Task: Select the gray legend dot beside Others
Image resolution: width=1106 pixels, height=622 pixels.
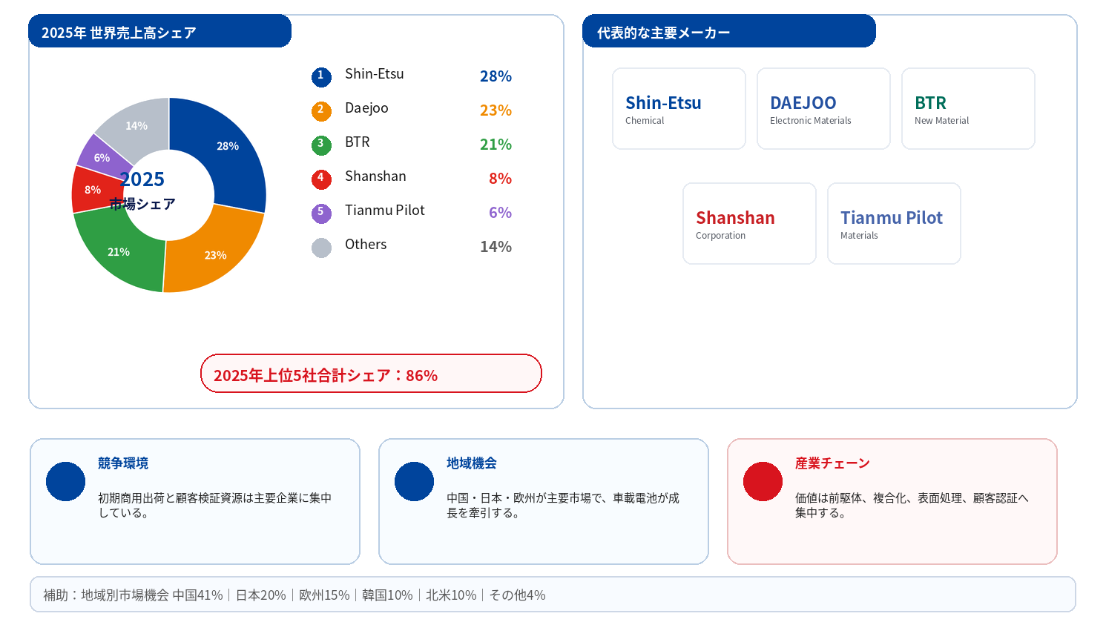Action: point(321,248)
